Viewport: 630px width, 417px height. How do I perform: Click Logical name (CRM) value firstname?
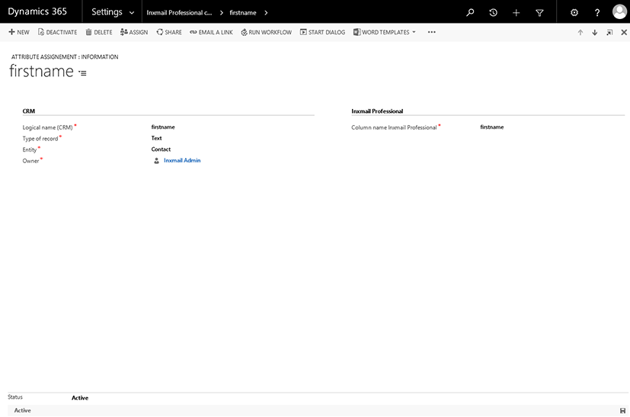pyautogui.click(x=163, y=127)
